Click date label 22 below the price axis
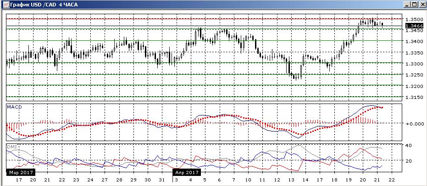The width and height of the screenshot is (427, 186). (391, 180)
